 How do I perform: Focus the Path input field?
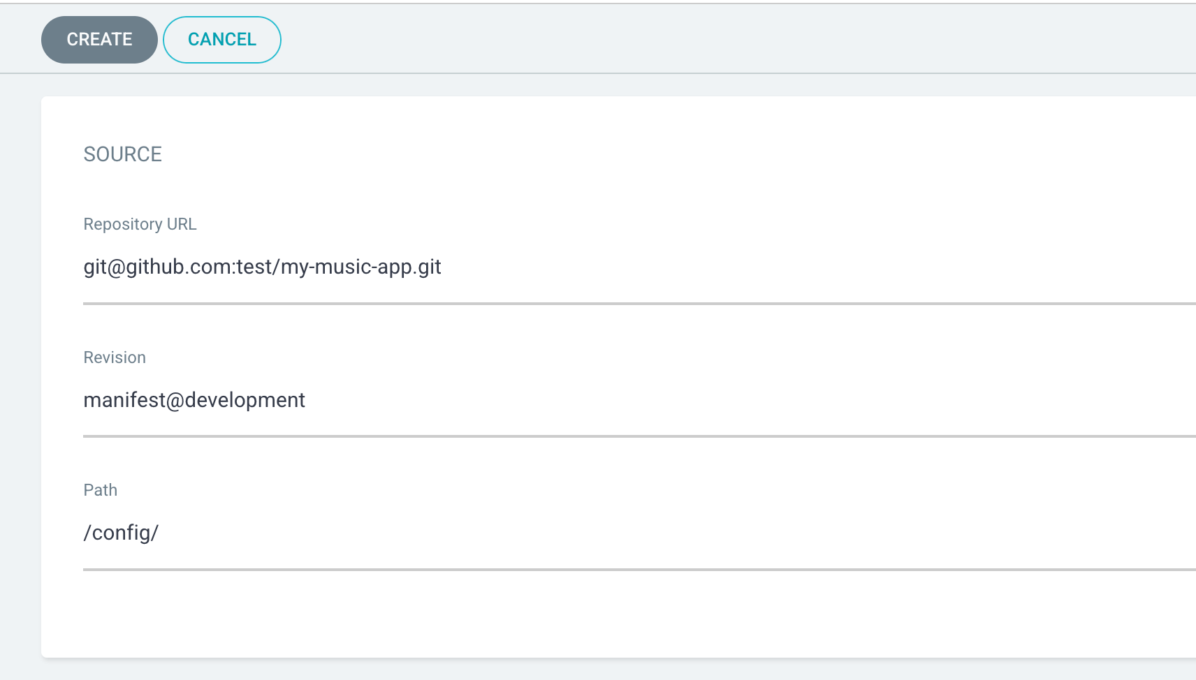[639, 533]
